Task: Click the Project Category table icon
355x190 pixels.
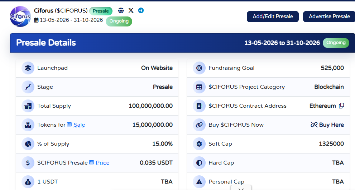Action: pyautogui.click(x=199, y=87)
